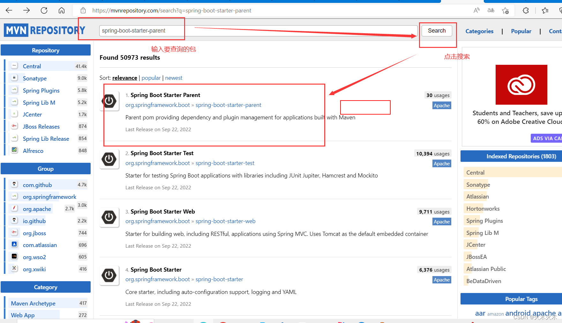Viewport: 562px width, 323px height.
Task: Click the ADS VIA CARBON label
Action: [x=546, y=138]
